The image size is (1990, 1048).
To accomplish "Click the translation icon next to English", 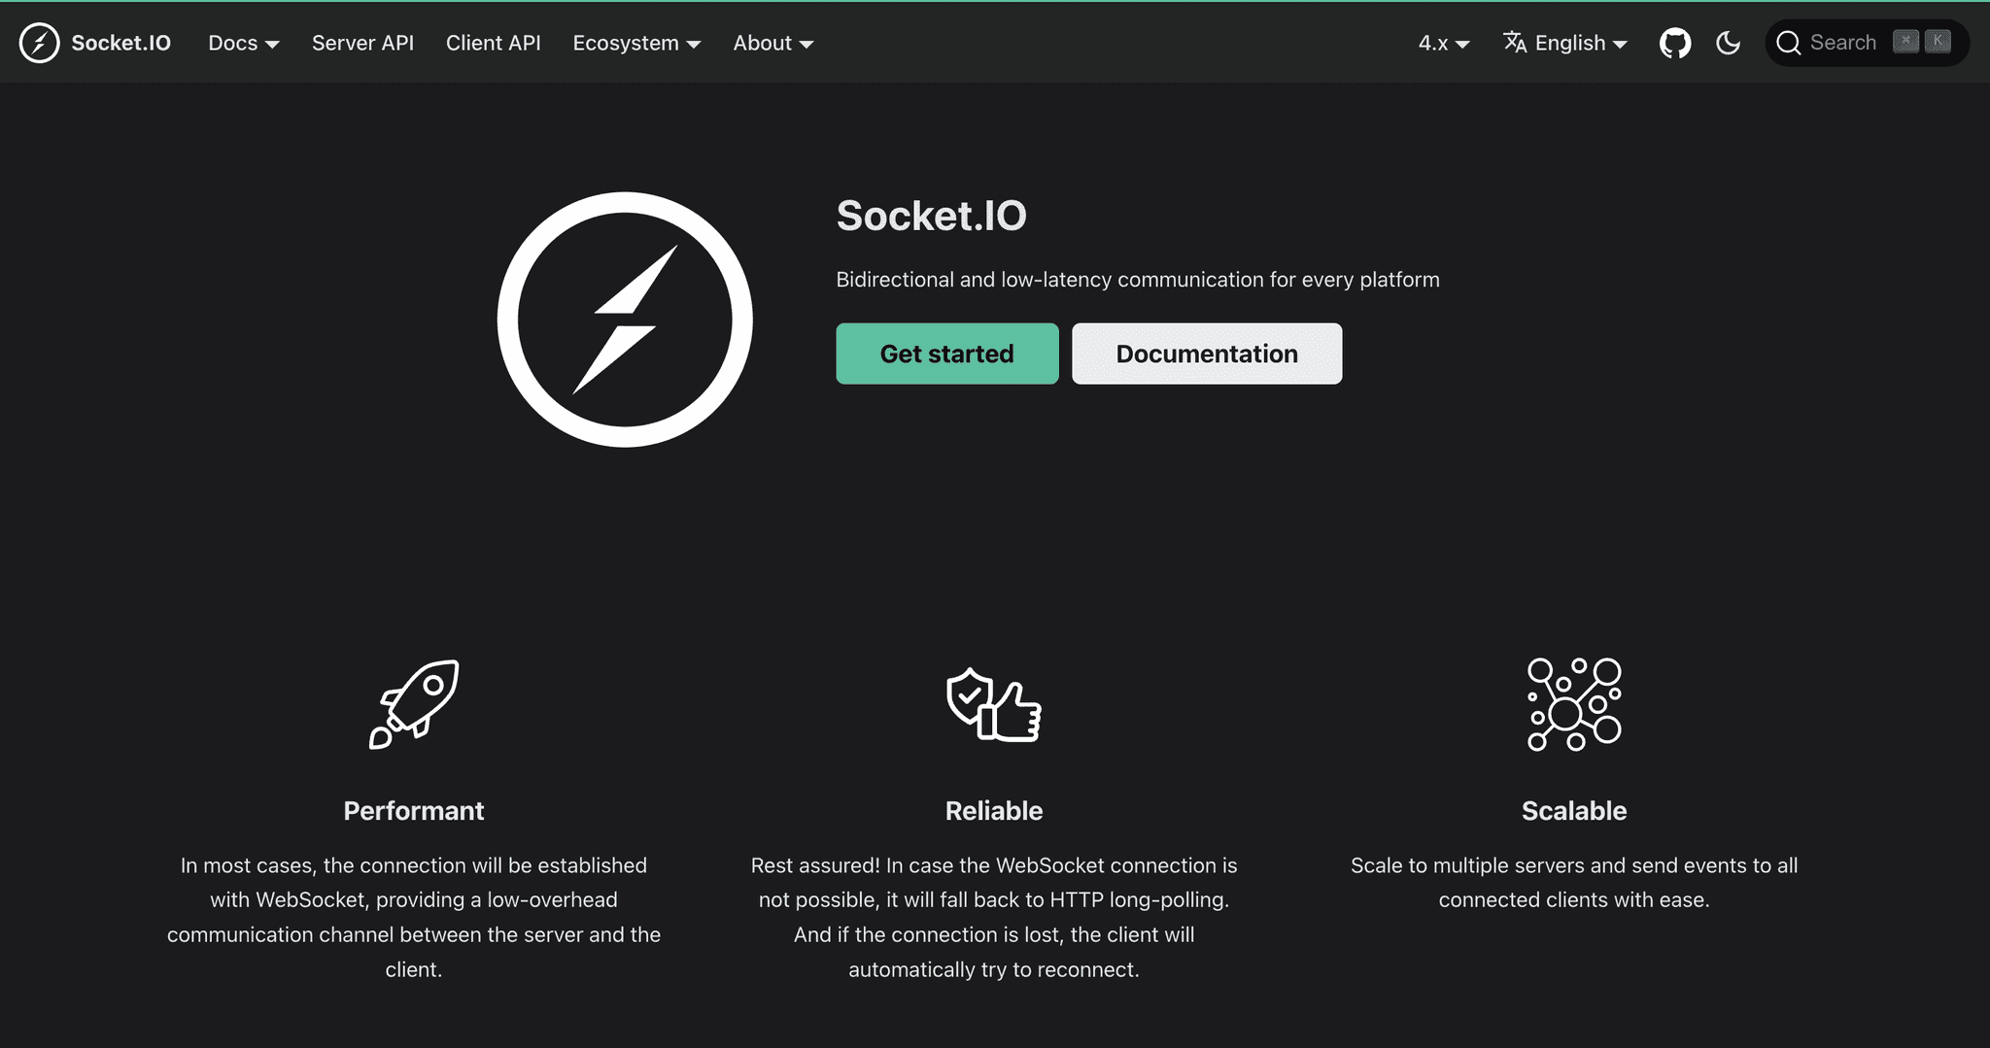I will point(1515,42).
